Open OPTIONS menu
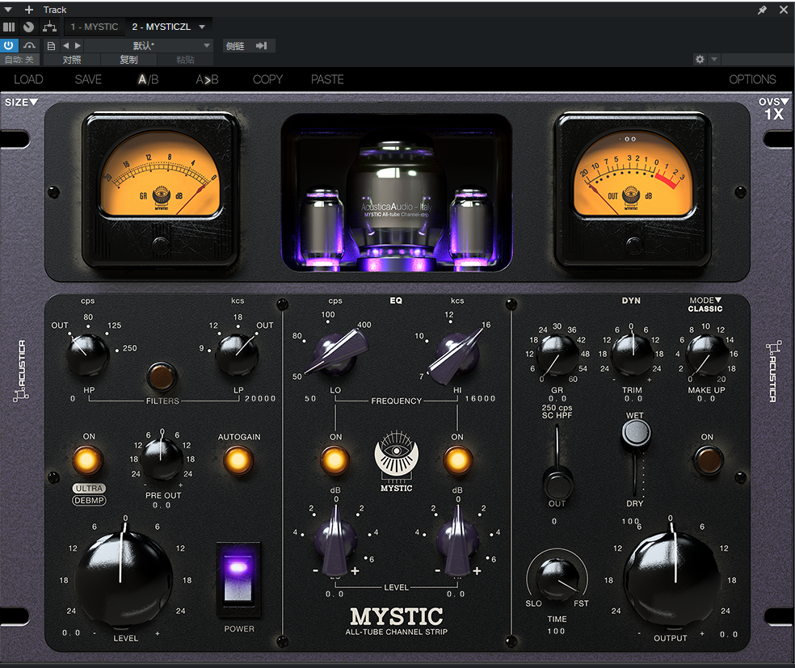 pos(752,80)
